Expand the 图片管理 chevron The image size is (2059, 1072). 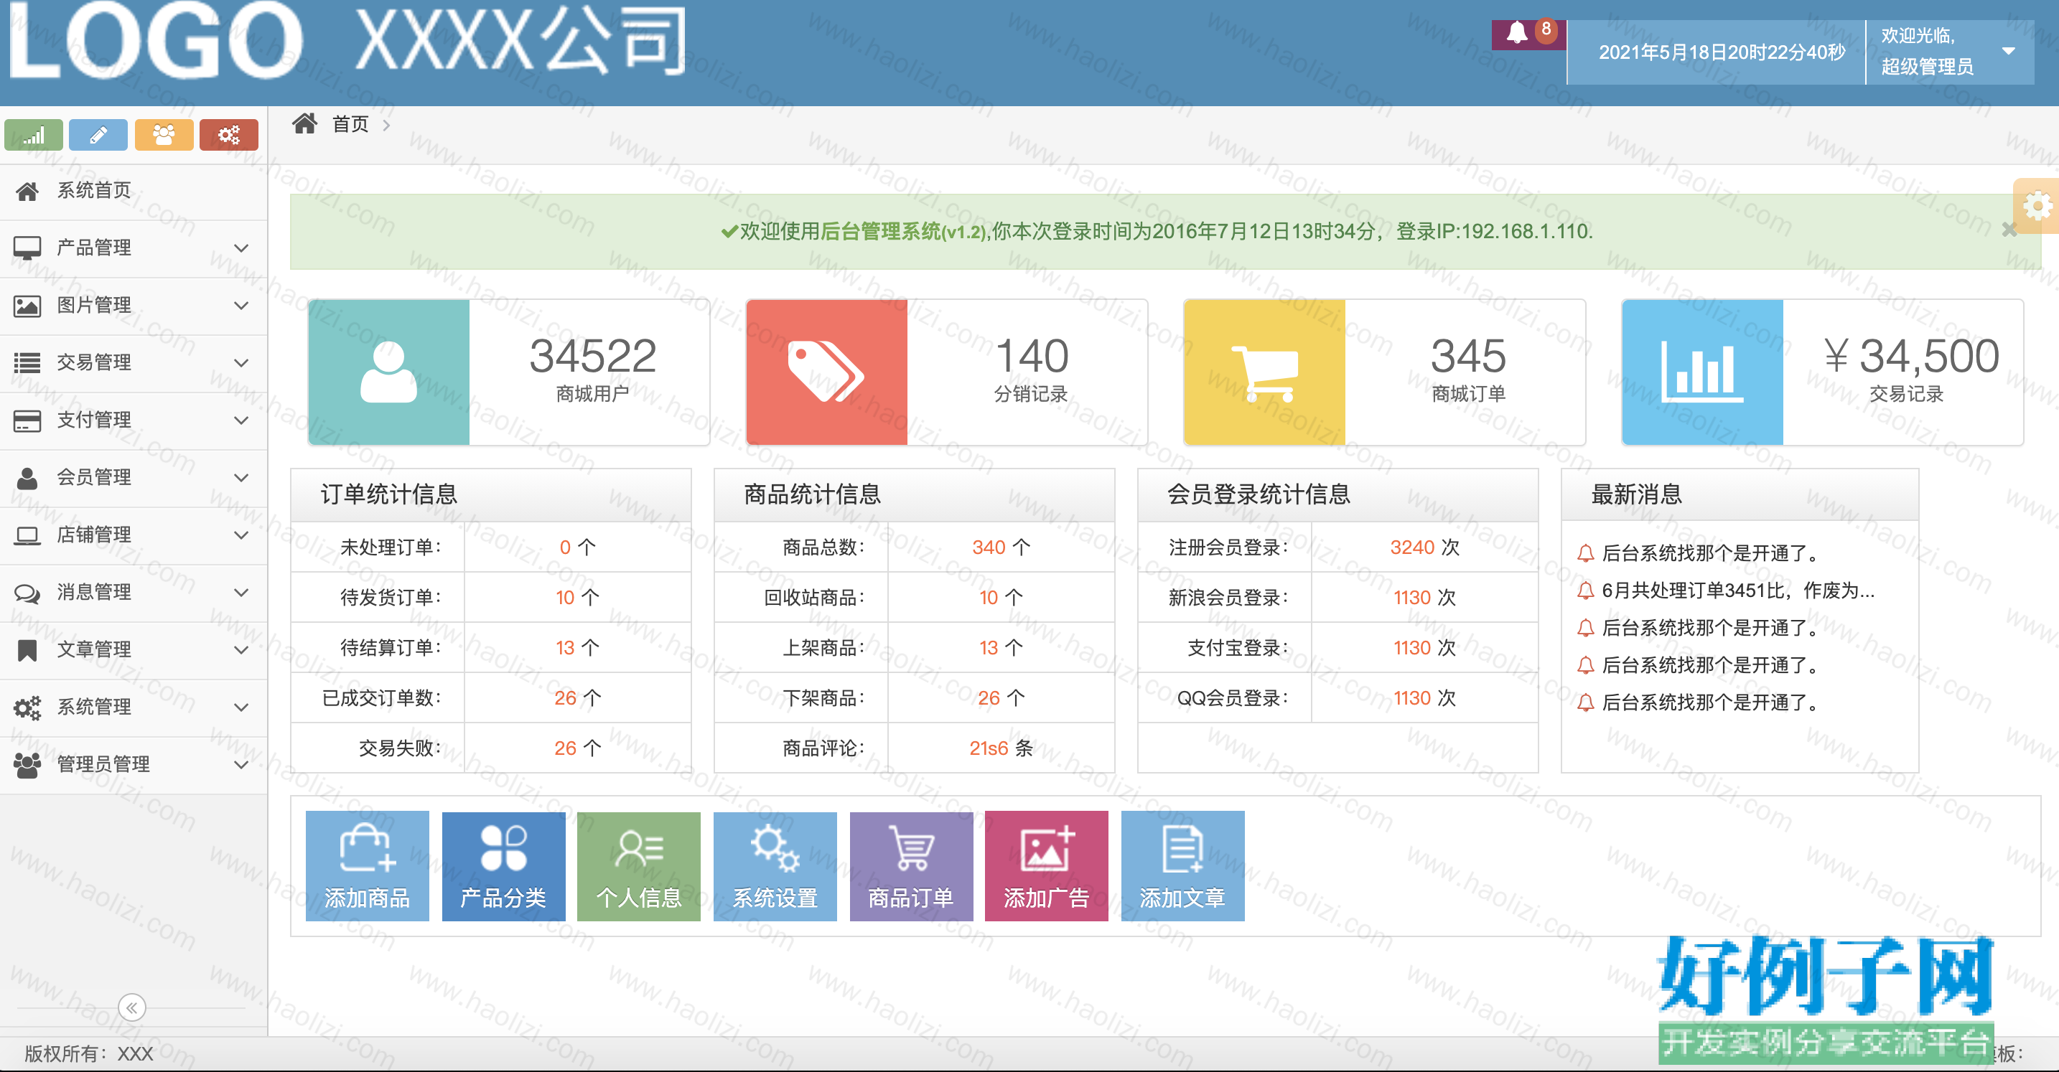pos(241,306)
